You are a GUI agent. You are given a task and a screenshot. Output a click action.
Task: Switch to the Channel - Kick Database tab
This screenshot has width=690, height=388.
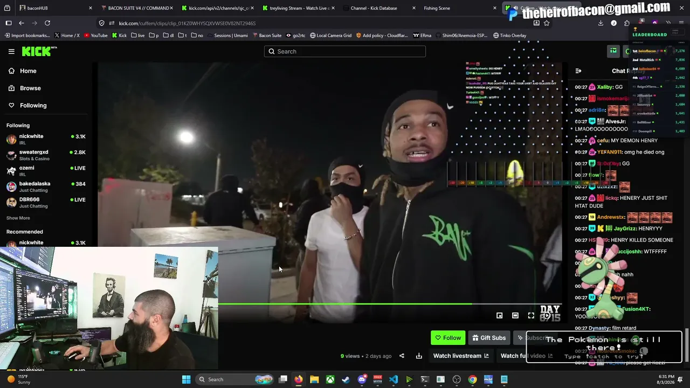[379, 8]
